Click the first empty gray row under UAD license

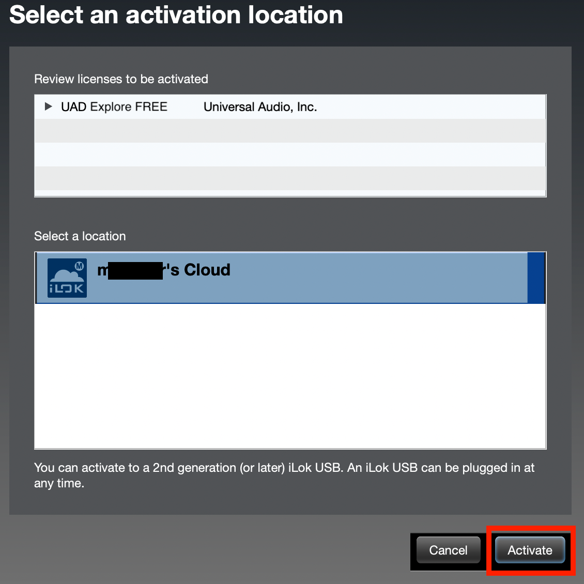(290, 131)
